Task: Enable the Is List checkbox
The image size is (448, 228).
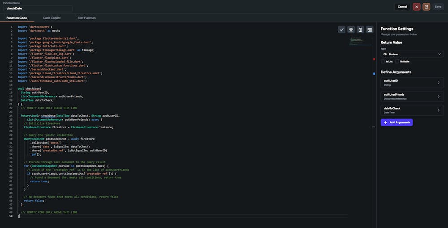Action: 383,61
